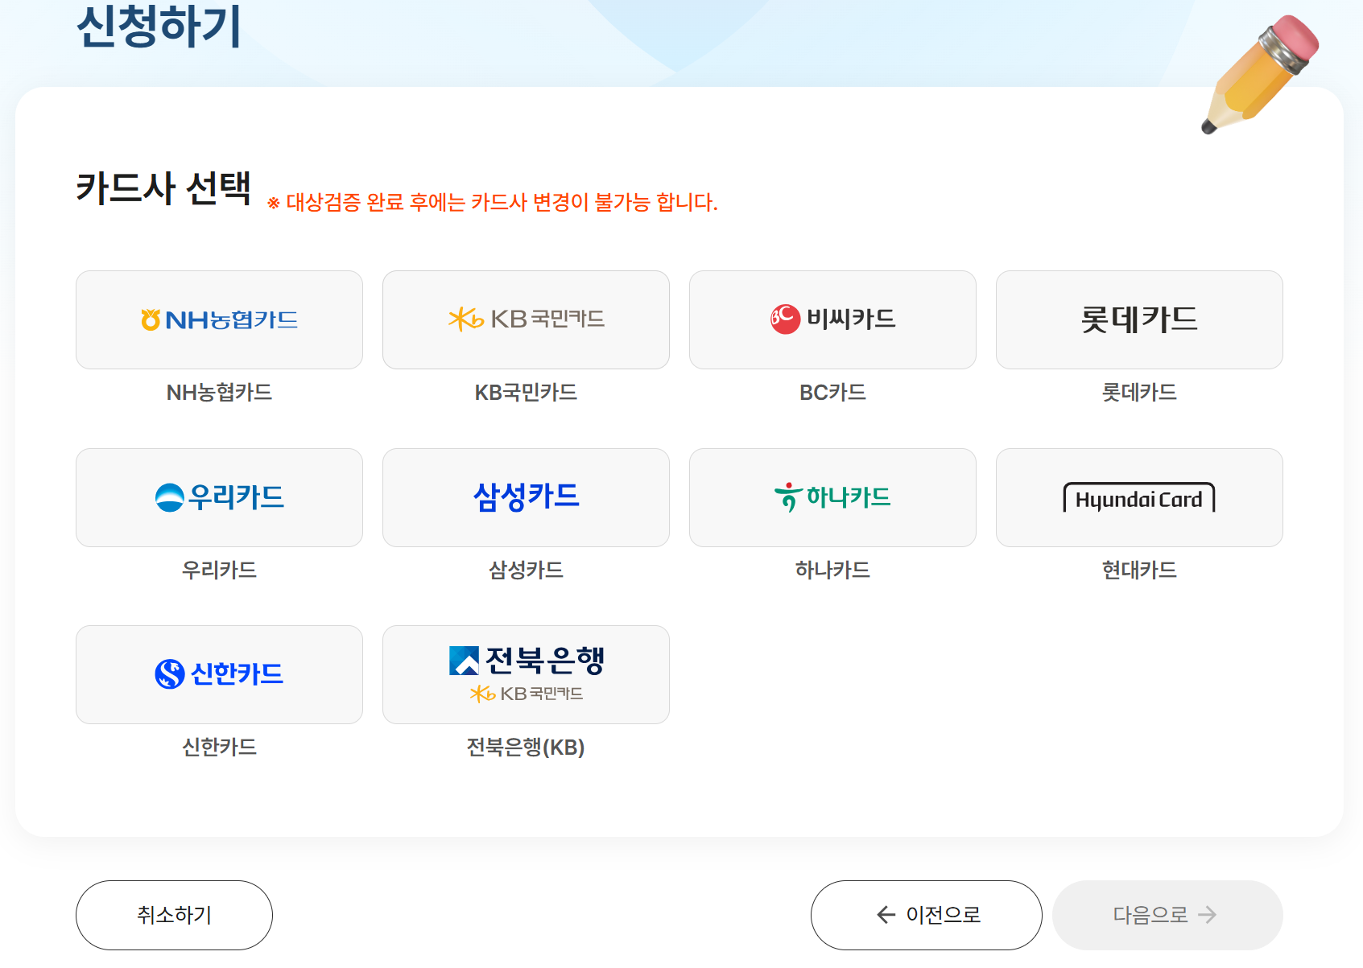Click the '롯데카드' caption under its logo
Image resolution: width=1363 pixels, height=968 pixels.
click(1139, 393)
